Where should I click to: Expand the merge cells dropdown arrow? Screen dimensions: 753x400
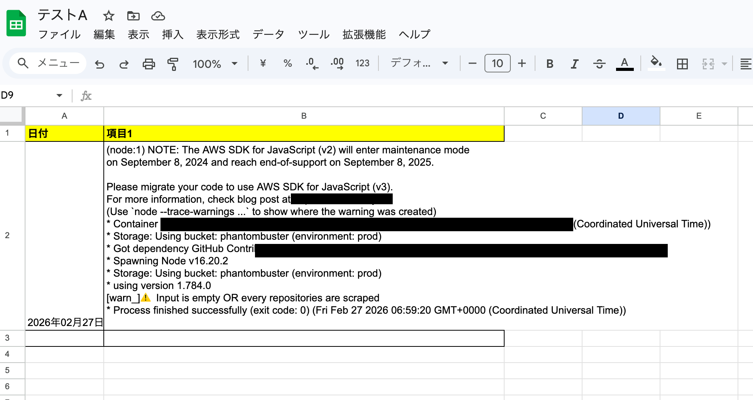724,64
